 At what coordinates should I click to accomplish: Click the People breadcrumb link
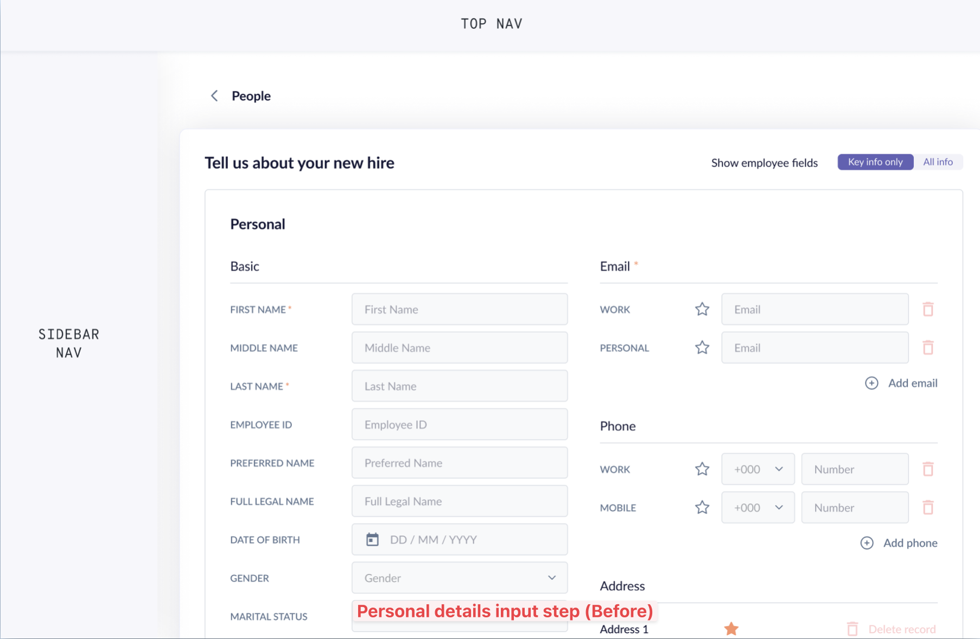point(251,96)
